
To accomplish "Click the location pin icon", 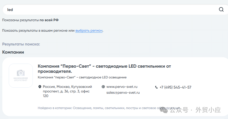I will [40, 87].
